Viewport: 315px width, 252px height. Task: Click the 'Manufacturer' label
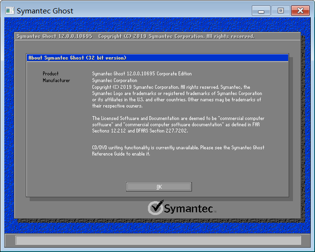tap(56, 80)
